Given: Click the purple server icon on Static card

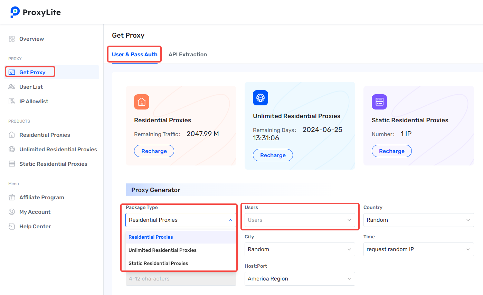Looking at the screenshot, I should (379, 102).
